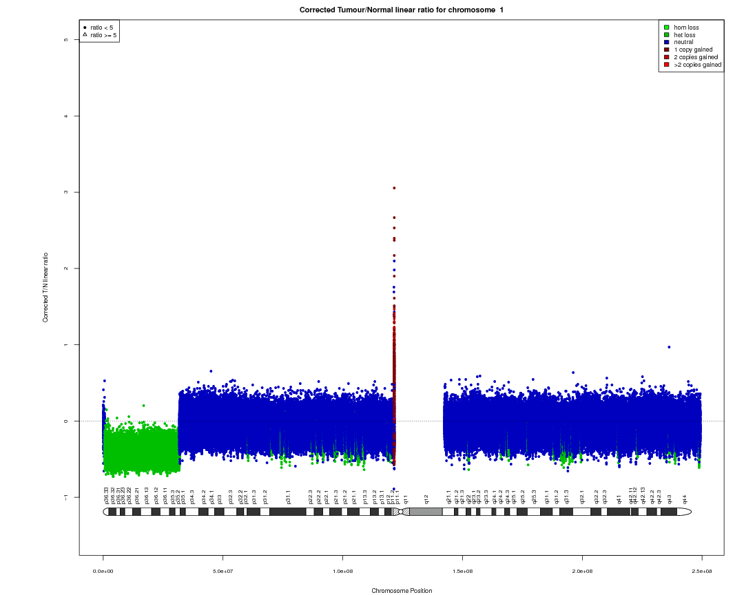This screenshot has height=595, width=744.
Task: Click the isolated blue outlier point near ratio 1
Action: (x=669, y=347)
